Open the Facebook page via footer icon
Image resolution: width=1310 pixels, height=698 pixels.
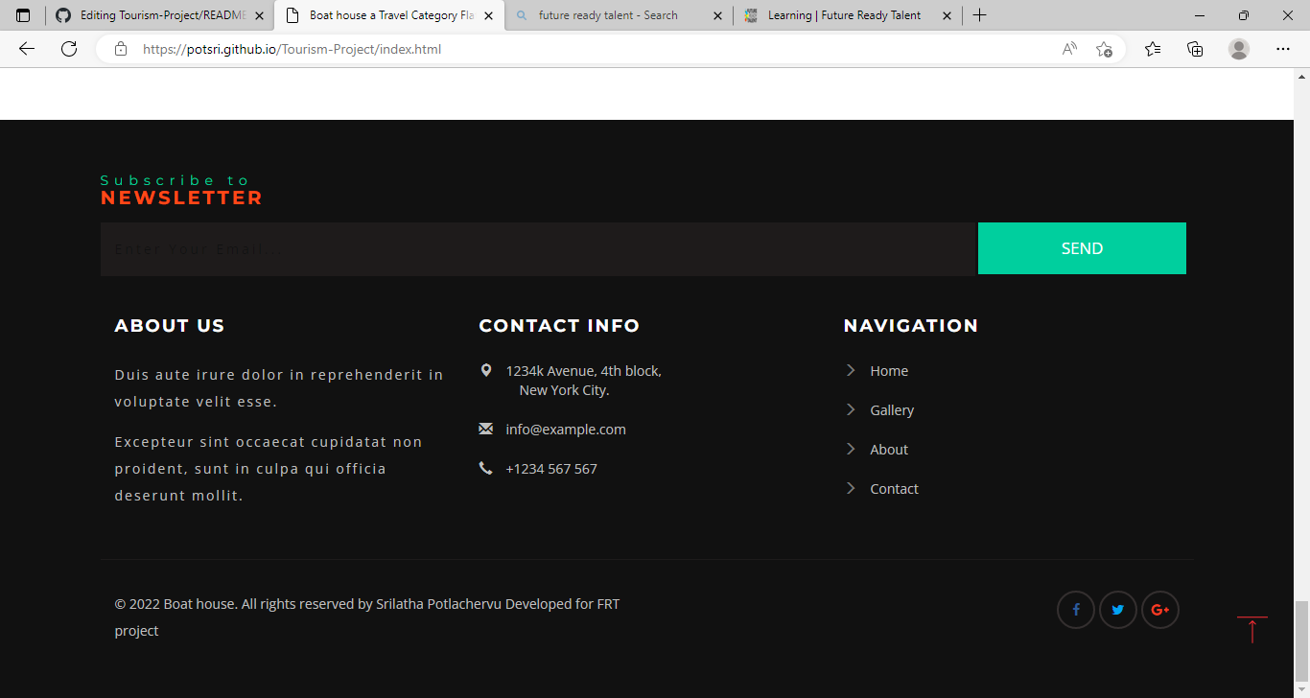pos(1075,610)
